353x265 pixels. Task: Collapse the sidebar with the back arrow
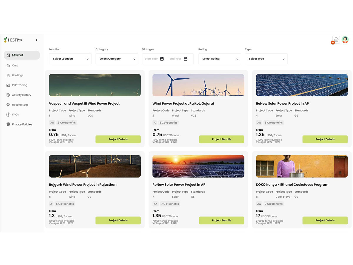[38, 40]
